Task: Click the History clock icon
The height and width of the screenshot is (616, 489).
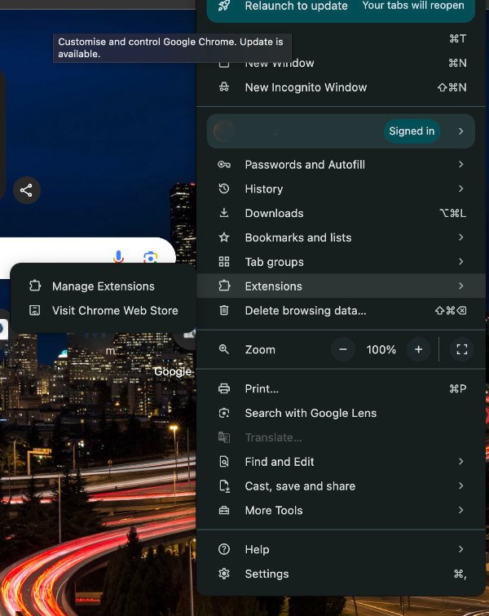Action: click(x=224, y=189)
